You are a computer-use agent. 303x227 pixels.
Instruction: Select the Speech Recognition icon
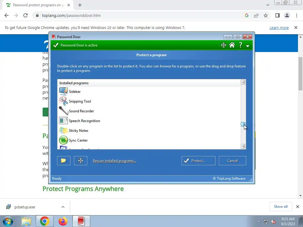point(63,121)
